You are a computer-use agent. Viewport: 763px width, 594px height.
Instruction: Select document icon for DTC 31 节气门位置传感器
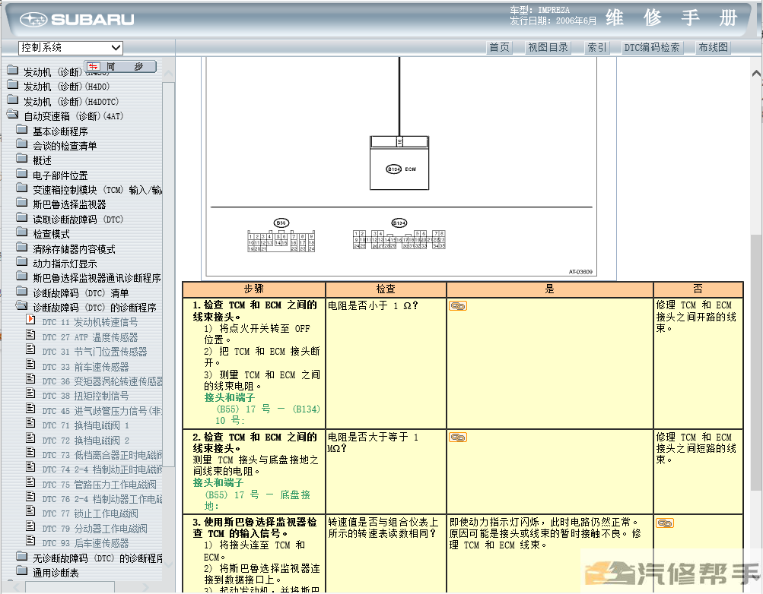coord(30,349)
